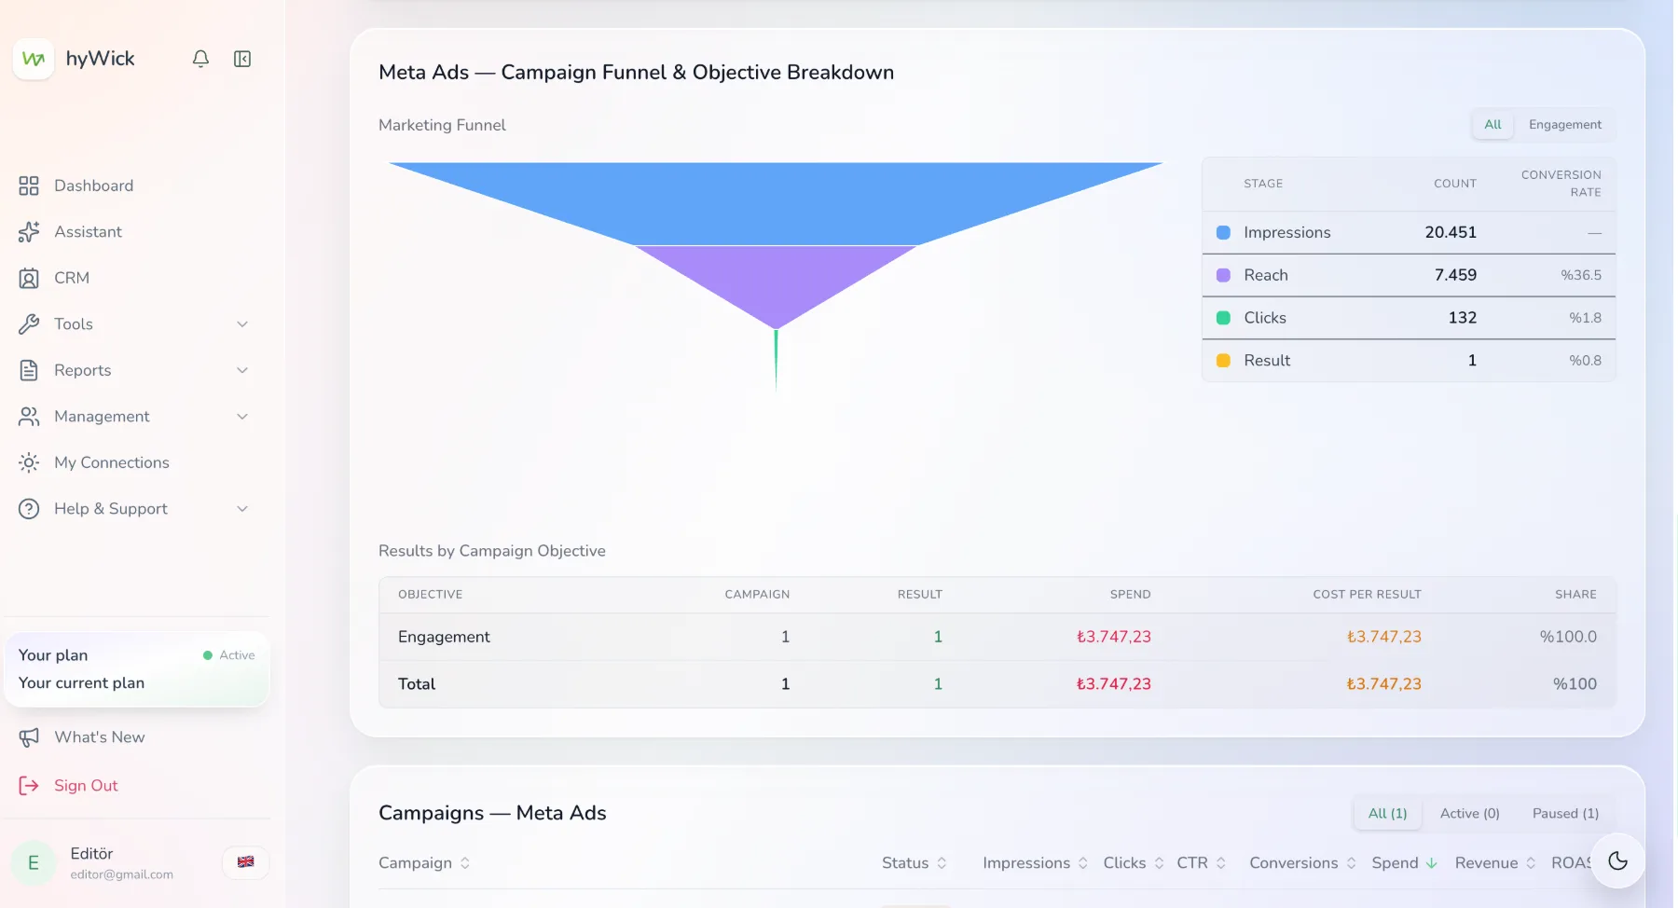
Task: Click the blue Impressions legend swatch
Action: [x=1223, y=233]
